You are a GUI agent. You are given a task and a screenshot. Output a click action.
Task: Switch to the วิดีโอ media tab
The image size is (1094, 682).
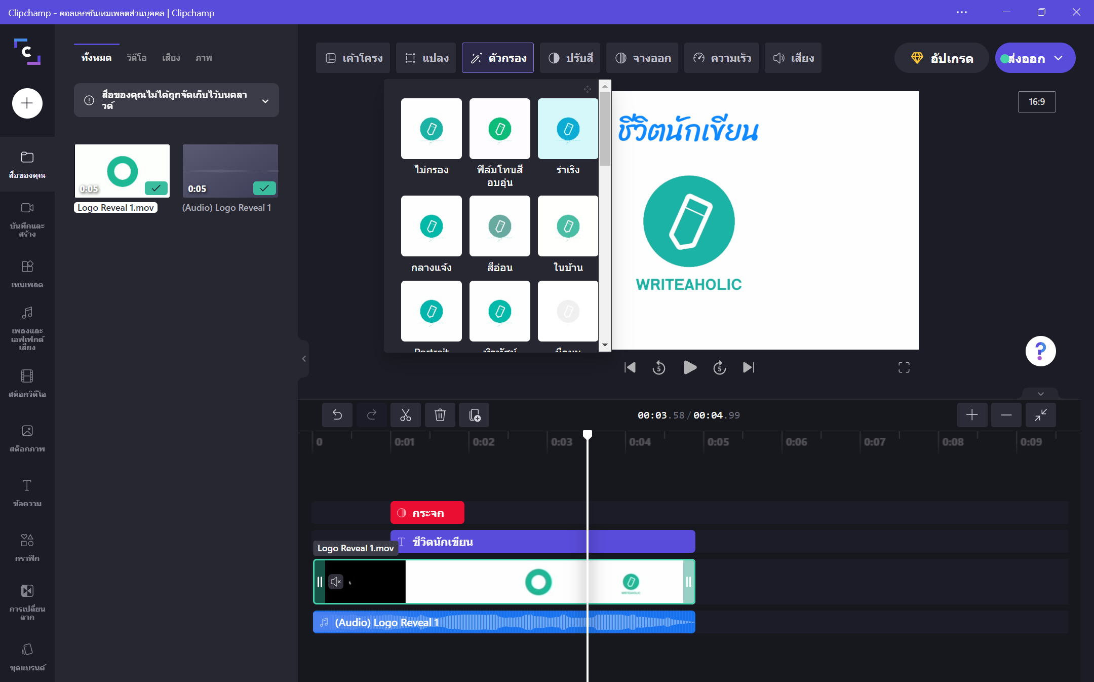137,58
